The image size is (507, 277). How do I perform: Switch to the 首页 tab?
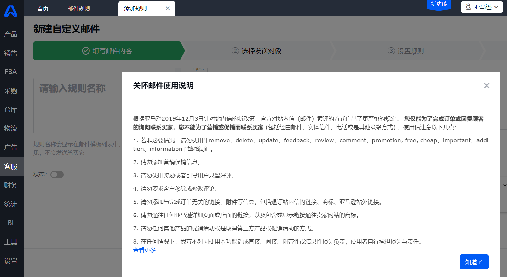(43, 8)
